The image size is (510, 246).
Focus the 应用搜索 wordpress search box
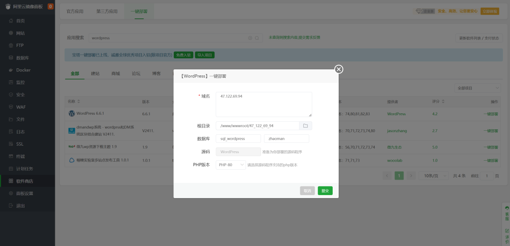176,38
